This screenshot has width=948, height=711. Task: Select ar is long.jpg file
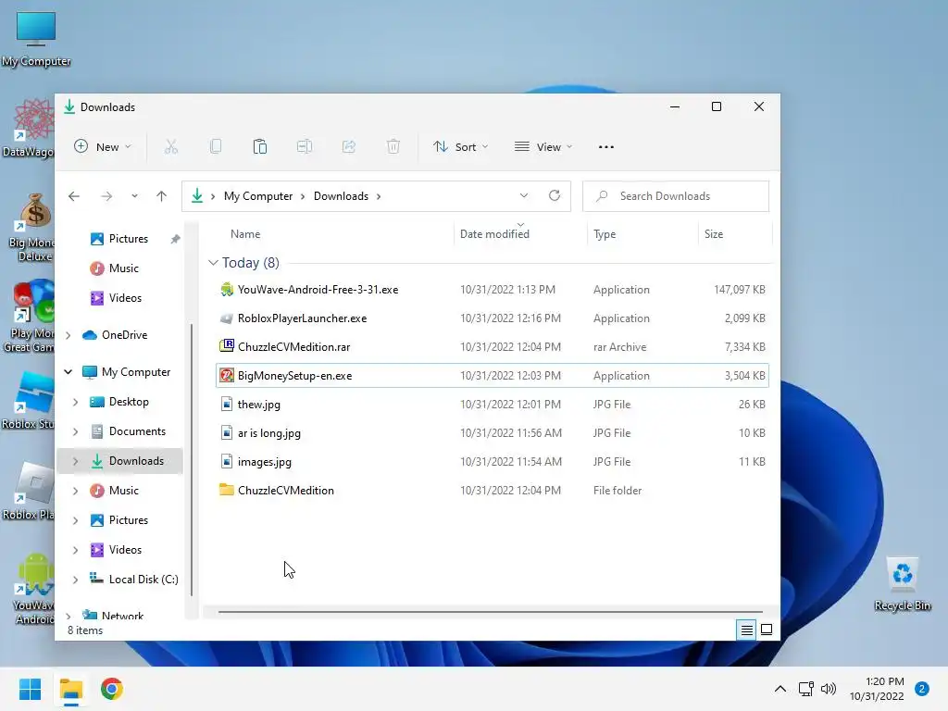pyautogui.click(x=492, y=433)
